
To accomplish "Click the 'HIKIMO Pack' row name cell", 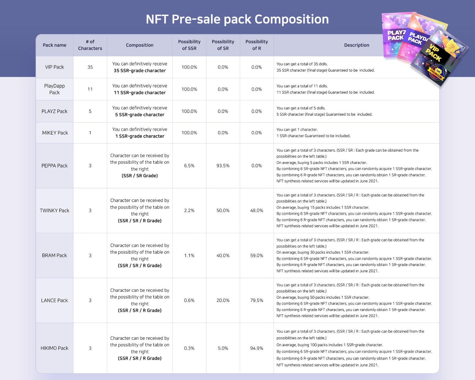I will click(54, 348).
